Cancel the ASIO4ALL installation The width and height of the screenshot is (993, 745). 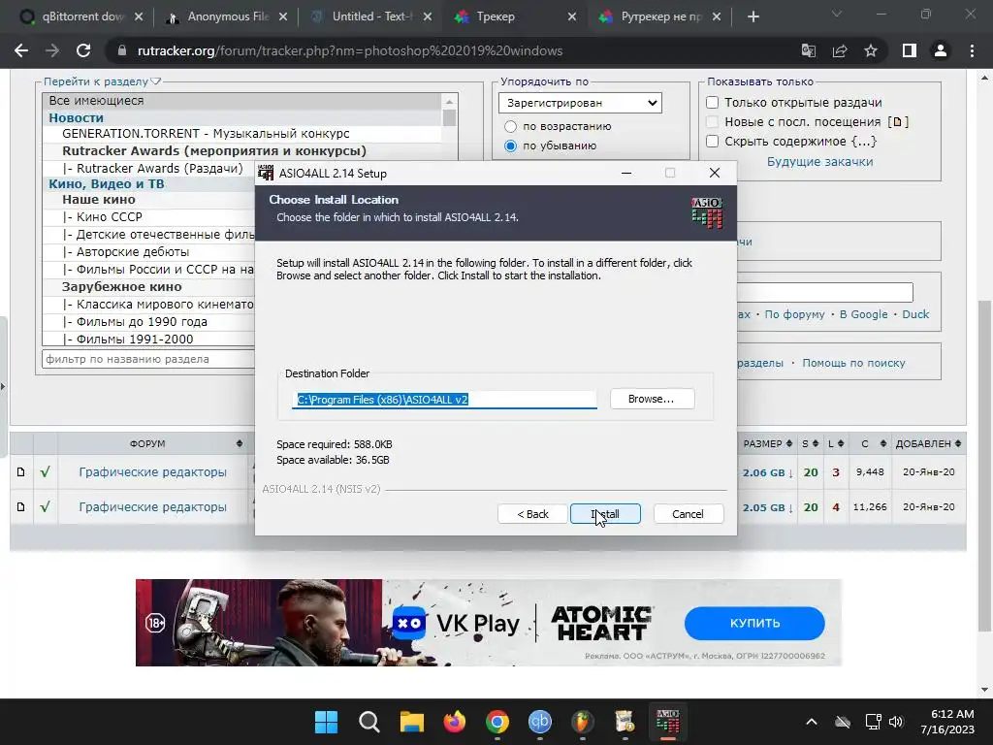click(x=688, y=514)
